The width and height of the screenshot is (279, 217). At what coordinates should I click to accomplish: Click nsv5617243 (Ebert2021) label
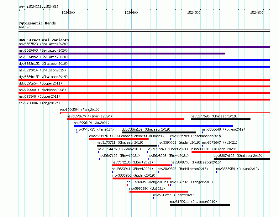click(x=167, y=149)
